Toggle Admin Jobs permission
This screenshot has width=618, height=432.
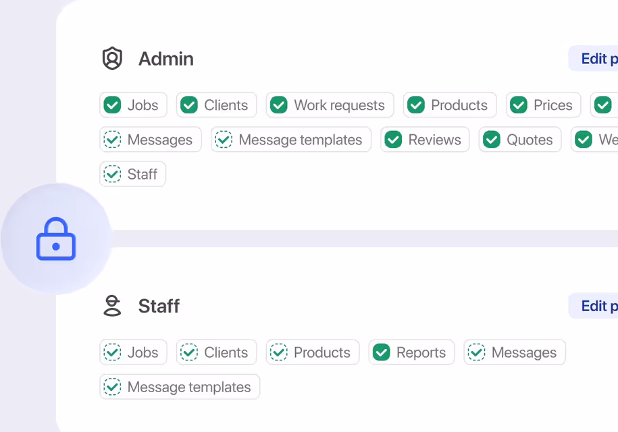(133, 105)
